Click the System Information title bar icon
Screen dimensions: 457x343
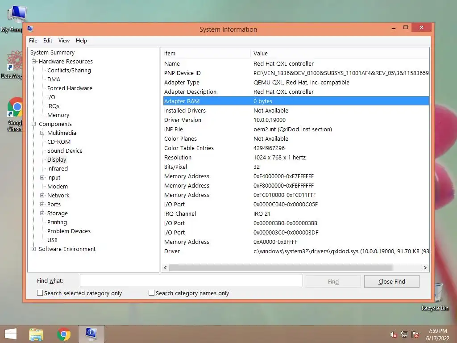coord(30,29)
